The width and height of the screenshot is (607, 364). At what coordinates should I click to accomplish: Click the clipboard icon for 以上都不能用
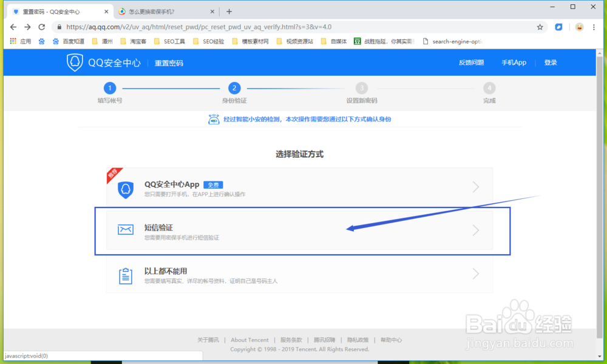(x=126, y=276)
